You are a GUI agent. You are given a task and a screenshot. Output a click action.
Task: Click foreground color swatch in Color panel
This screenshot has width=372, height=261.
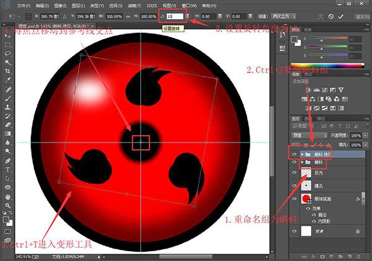[294, 40]
